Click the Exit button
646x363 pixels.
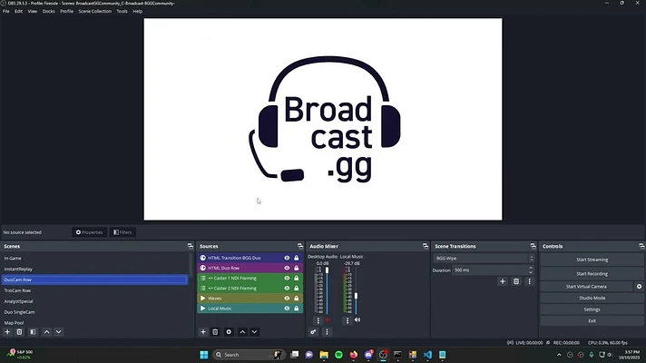click(x=592, y=321)
